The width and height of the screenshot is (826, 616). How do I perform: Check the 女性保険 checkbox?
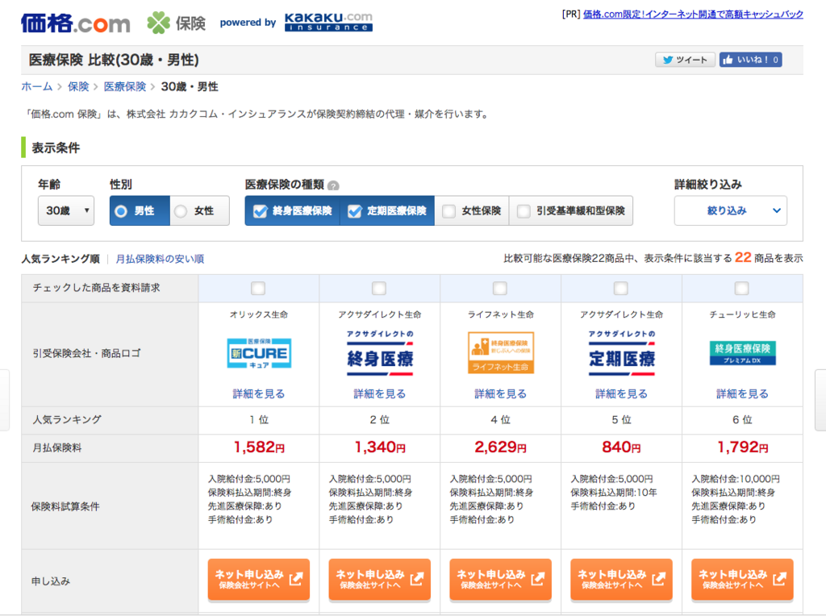point(448,211)
